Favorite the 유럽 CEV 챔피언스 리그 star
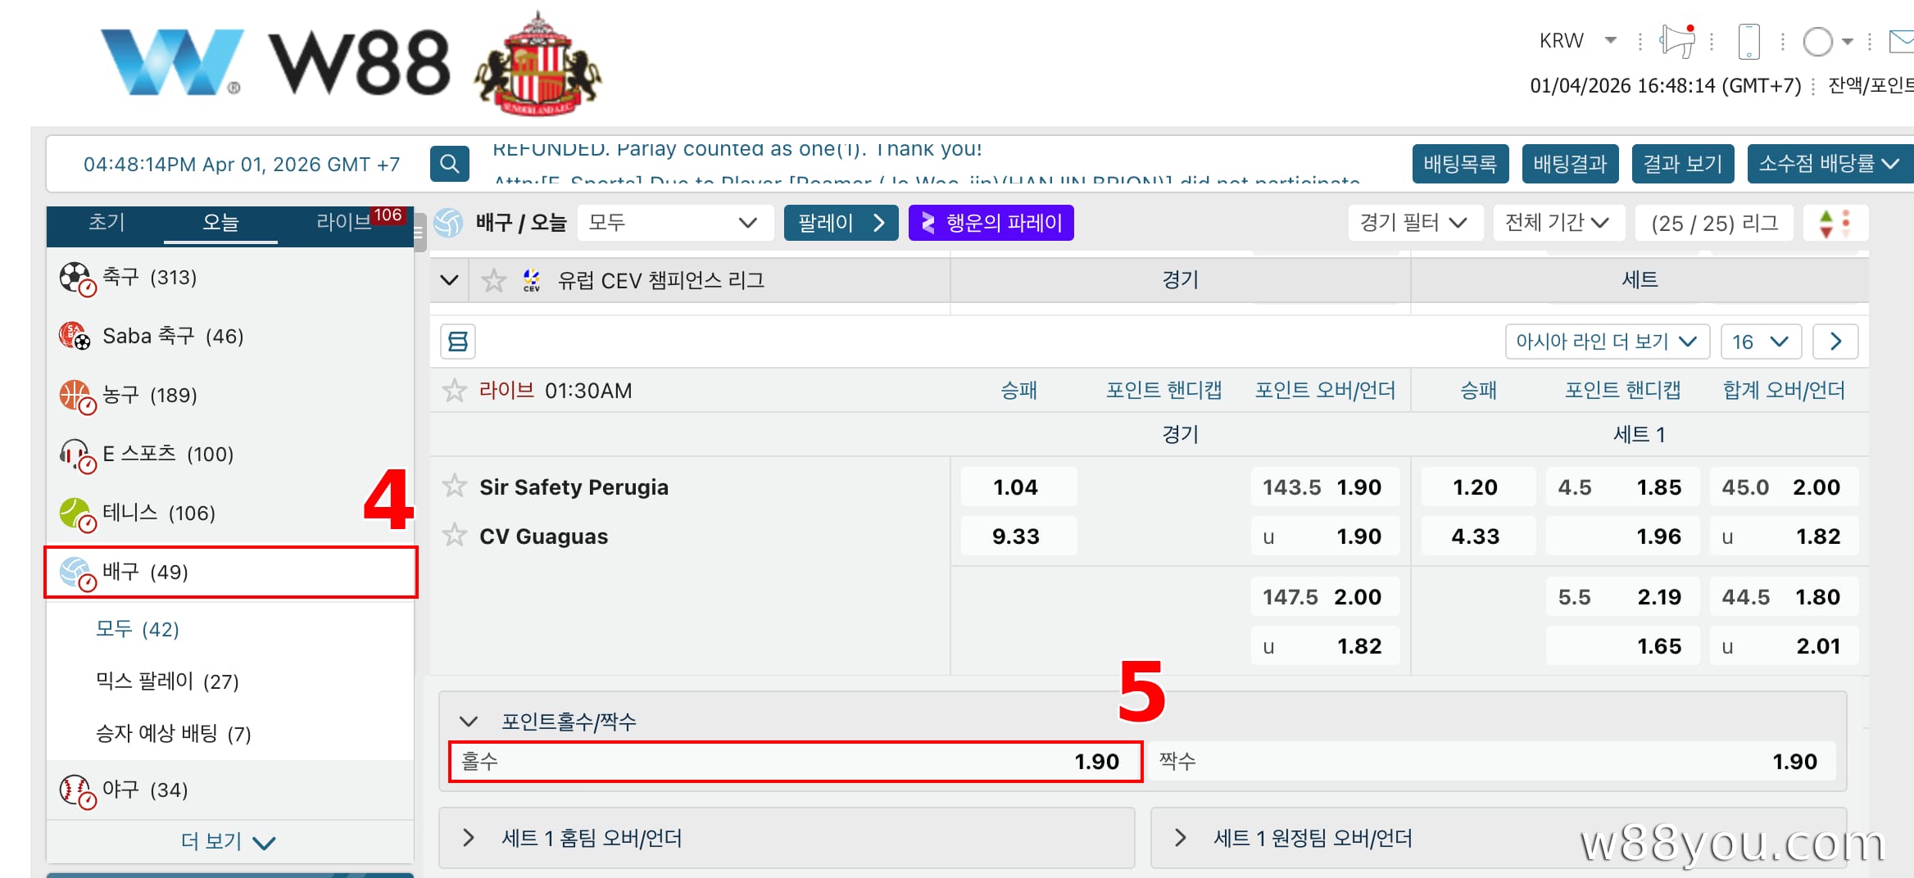This screenshot has height=878, width=1914. pos(494,281)
